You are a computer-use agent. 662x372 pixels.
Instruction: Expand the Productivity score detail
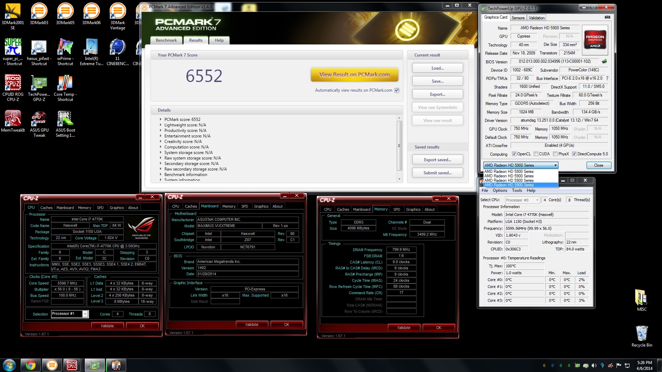point(160,131)
